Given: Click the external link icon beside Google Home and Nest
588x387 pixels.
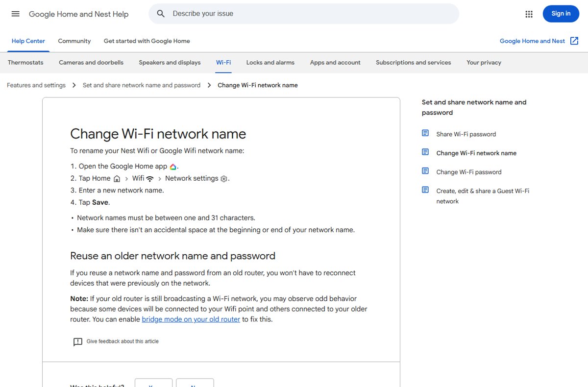Looking at the screenshot, I should point(574,41).
